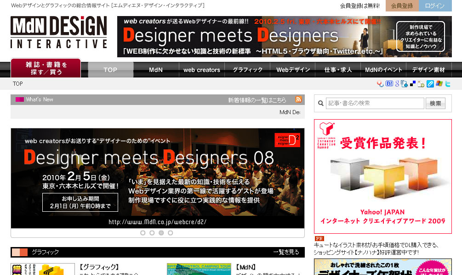Click the ログイン button
Screen dimensions: 462x275
(434, 6)
